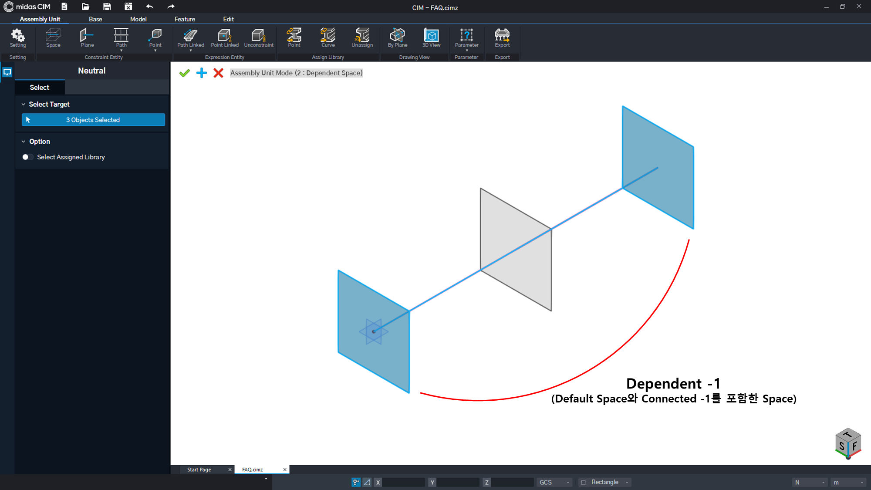
Task: Confirm with the green checkmark
Action: coord(185,73)
